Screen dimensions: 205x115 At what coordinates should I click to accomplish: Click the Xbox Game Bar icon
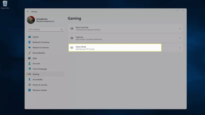click(72, 28)
